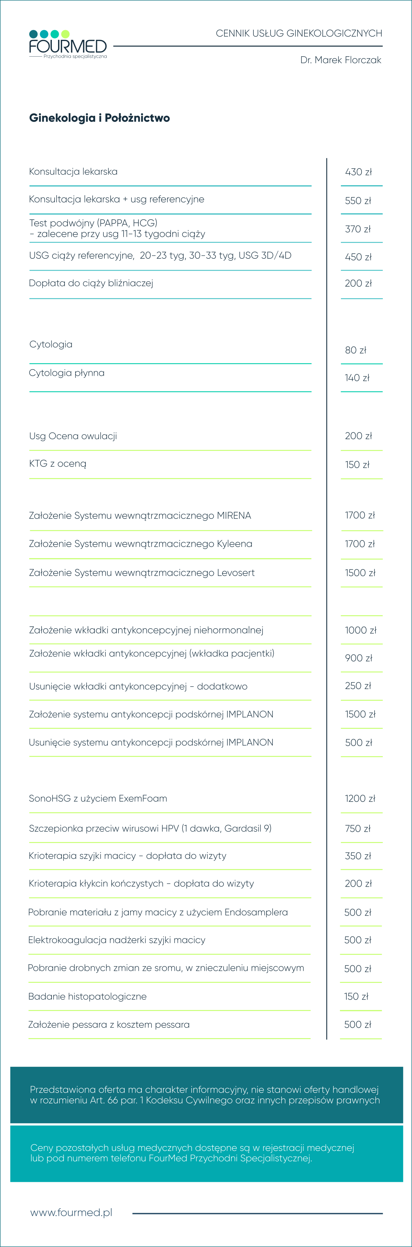
Task: Click Założenie pessara z kosztem pessara
Action: (109, 1024)
